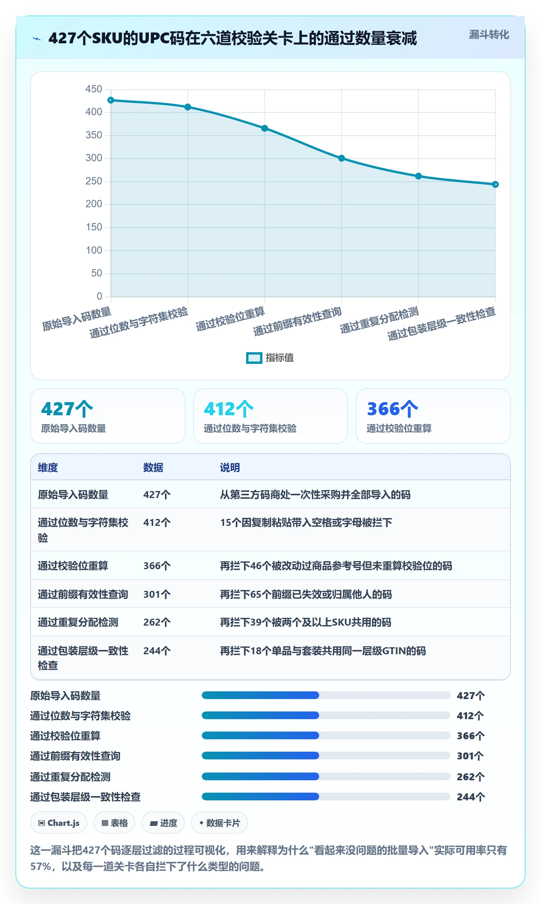Select description 再拦下18个单品与套装共用同一层级GTIN的码
Viewport: 541px width, 904px height.
[323, 651]
